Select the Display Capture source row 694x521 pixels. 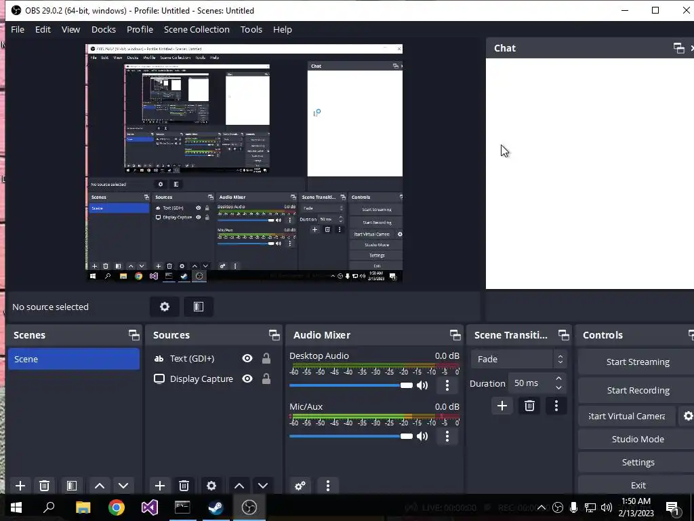click(x=213, y=379)
